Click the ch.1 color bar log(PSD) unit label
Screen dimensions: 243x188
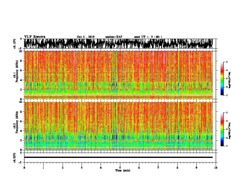click(230, 80)
